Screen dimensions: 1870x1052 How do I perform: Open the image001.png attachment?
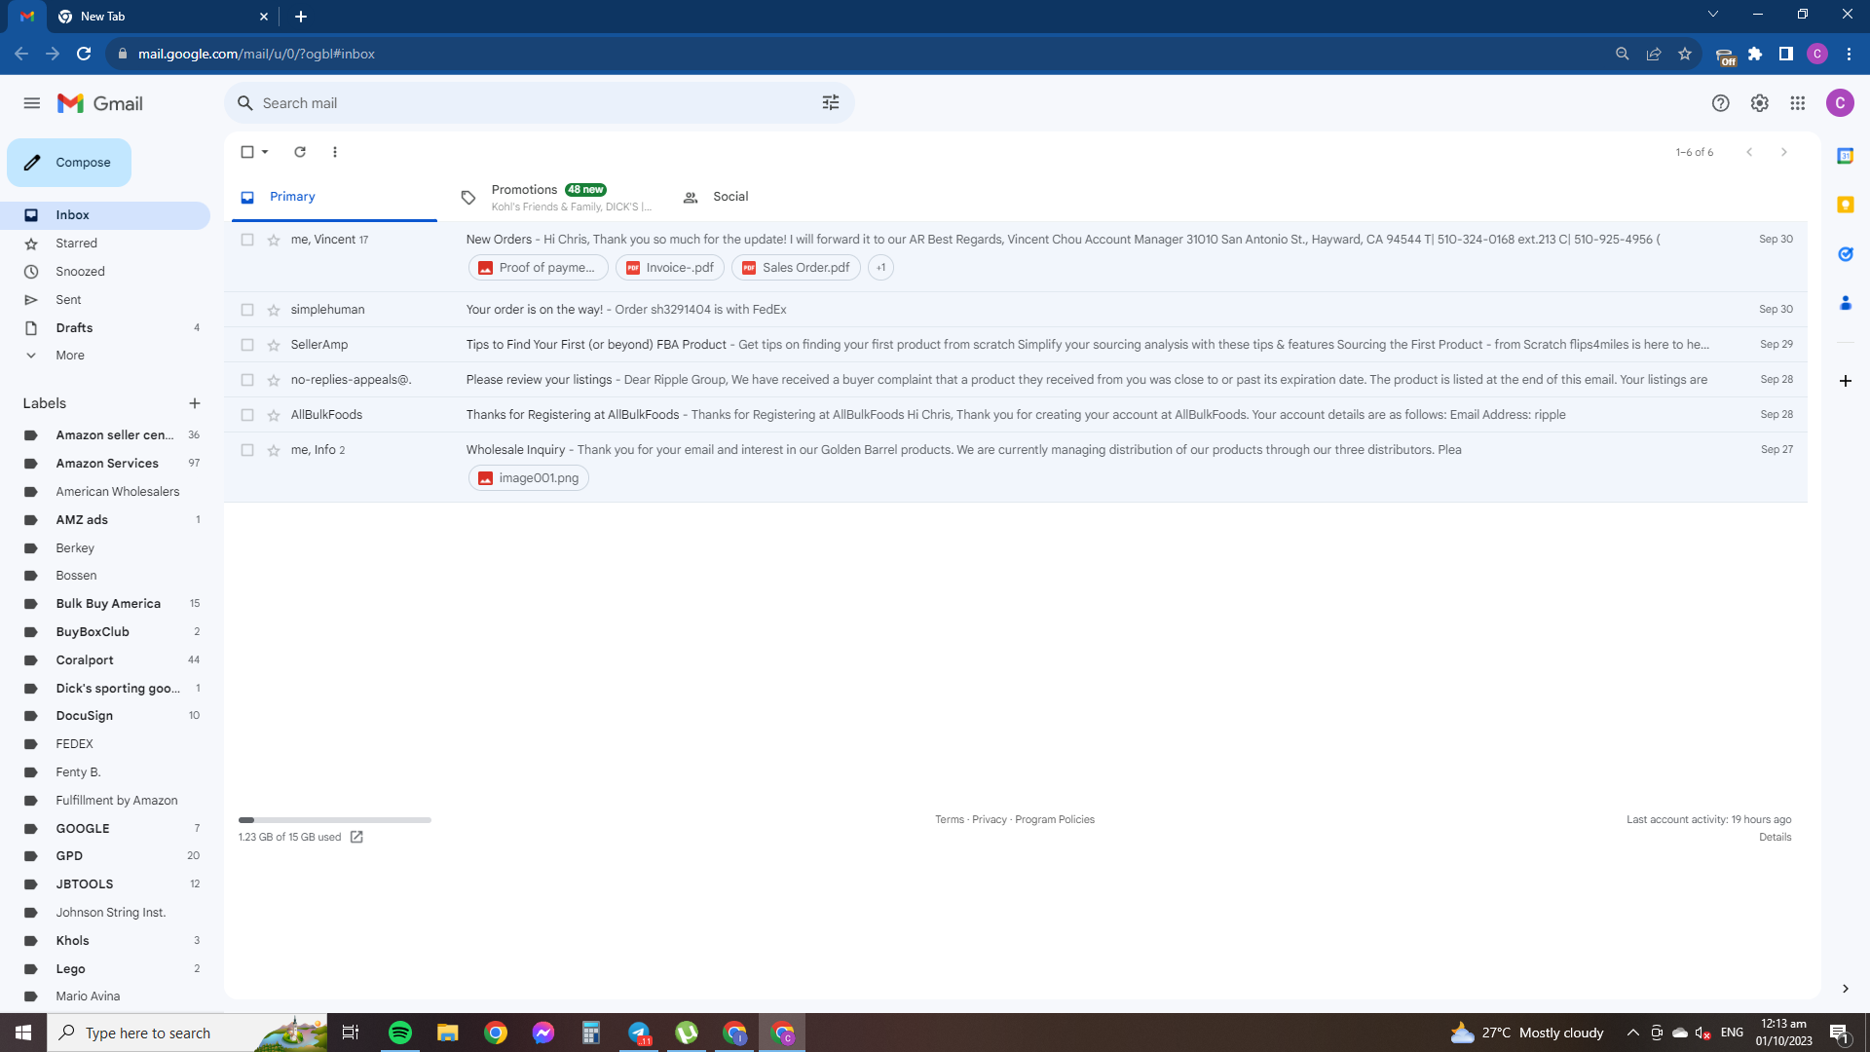tap(529, 478)
